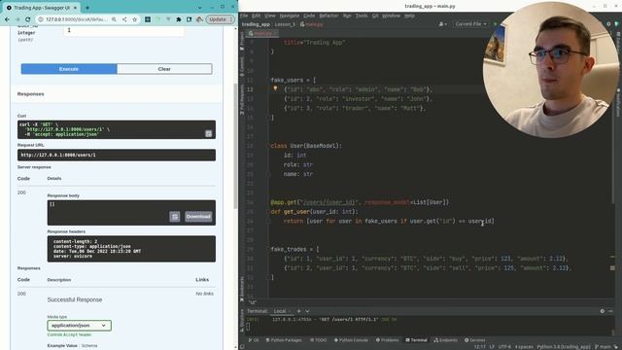
Task: Click the Swagger page vertical scrollbar
Action: click(235, 146)
